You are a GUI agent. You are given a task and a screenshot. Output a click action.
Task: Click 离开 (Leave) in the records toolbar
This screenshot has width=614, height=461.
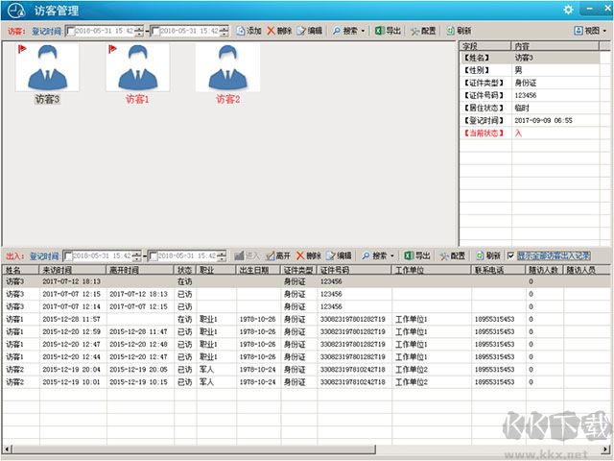[277, 256]
